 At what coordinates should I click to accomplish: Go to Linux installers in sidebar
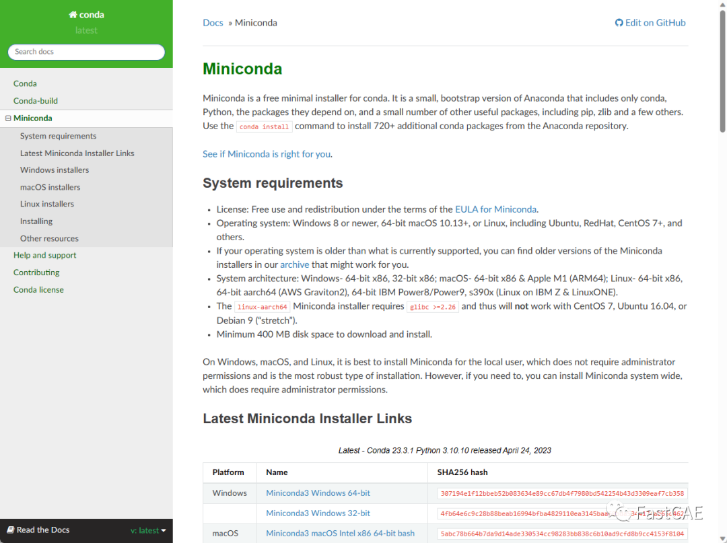[x=47, y=205]
